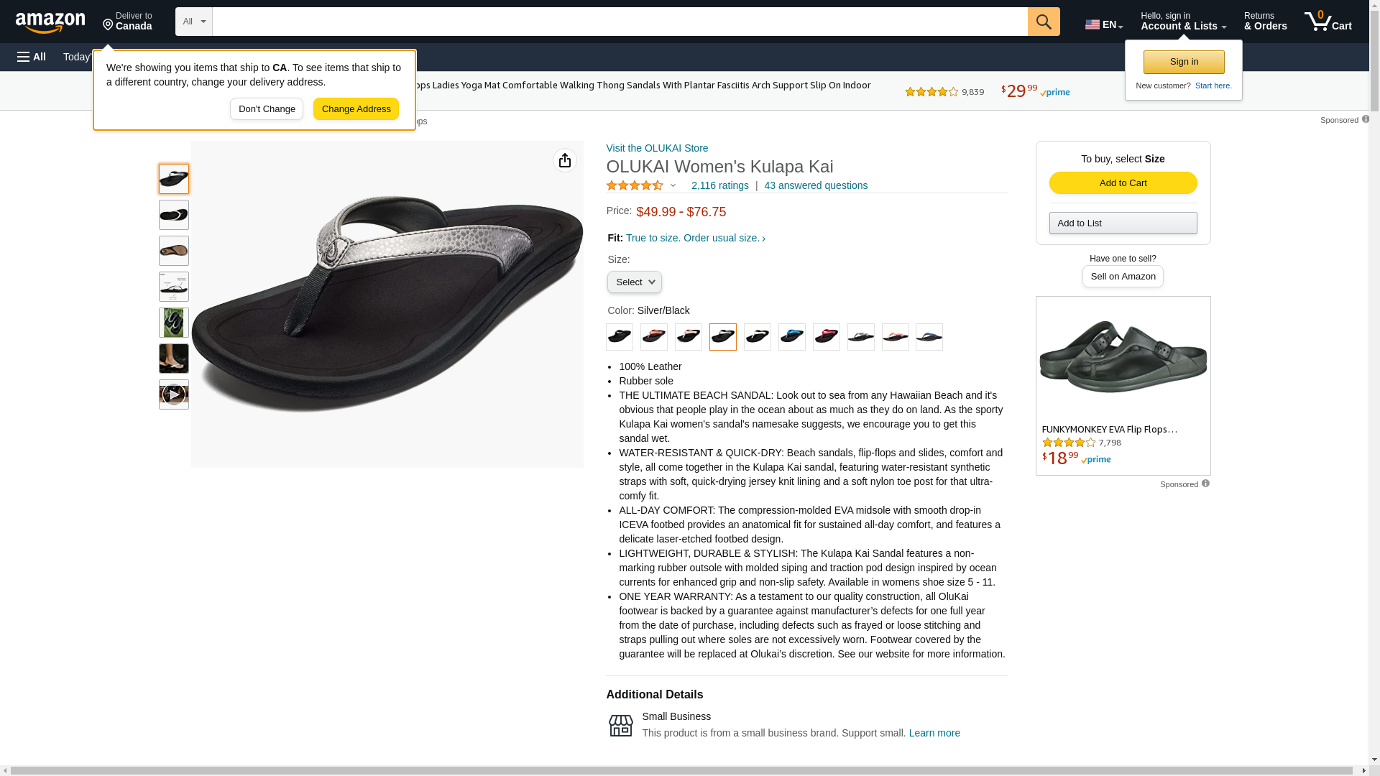Open the EN language dropdown
This screenshot has width=1380, height=776.
pos(1104,24)
